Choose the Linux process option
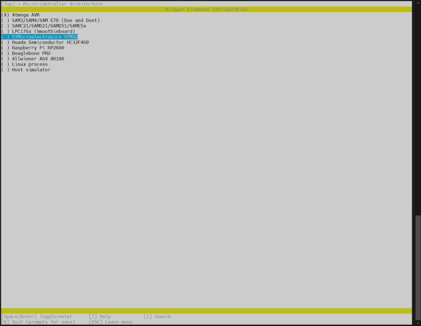421x326 pixels. (x=24, y=64)
